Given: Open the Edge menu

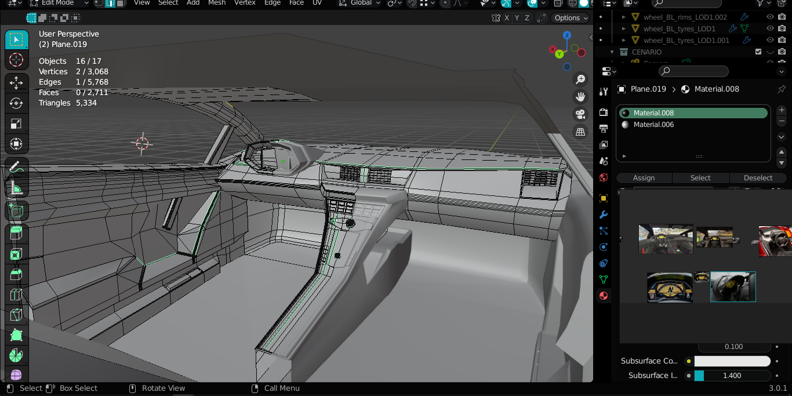Looking at the screenshot, I should [x=273, y=3].
